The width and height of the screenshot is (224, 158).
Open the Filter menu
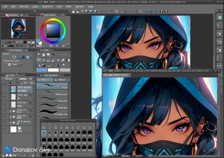coord(69,6)
